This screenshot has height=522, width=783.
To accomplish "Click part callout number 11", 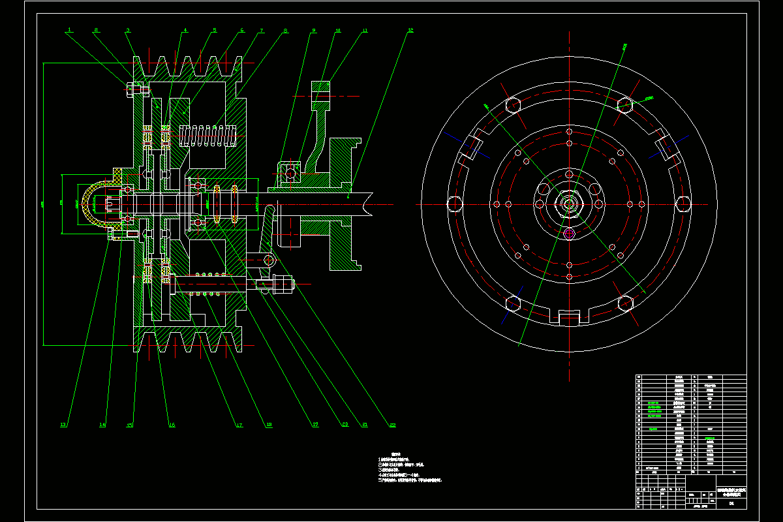I will pos(365,29).
